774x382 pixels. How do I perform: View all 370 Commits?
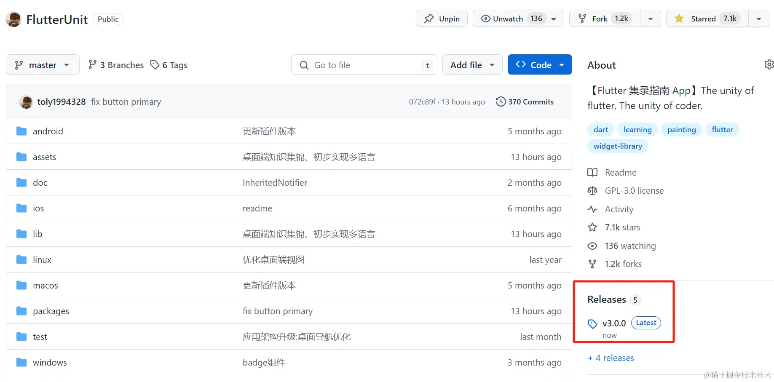530,102
